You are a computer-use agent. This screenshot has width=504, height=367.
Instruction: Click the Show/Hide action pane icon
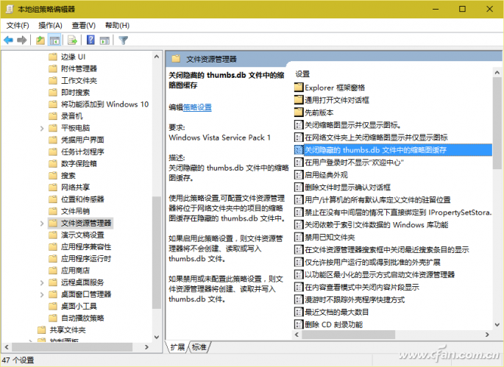click(x=105, y=40)
